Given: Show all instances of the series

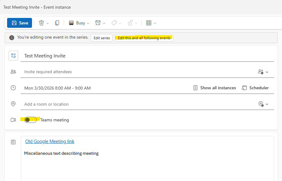Looking at the screenshot, I should [215, 88].
